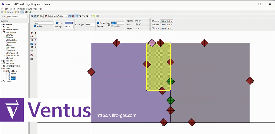Screen dimensions: 275x134
Task: Expand the Flow Paths tree node
Action: (x=1, y=61)
